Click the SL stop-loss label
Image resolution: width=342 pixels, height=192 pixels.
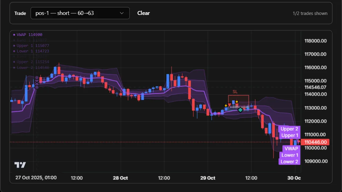pos(235,92)
